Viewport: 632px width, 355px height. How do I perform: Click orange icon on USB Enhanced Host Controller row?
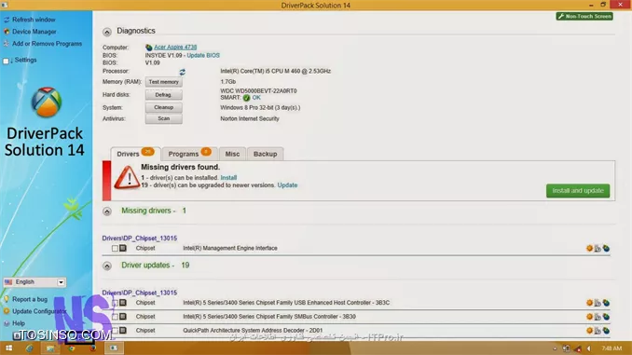(589, 303)
